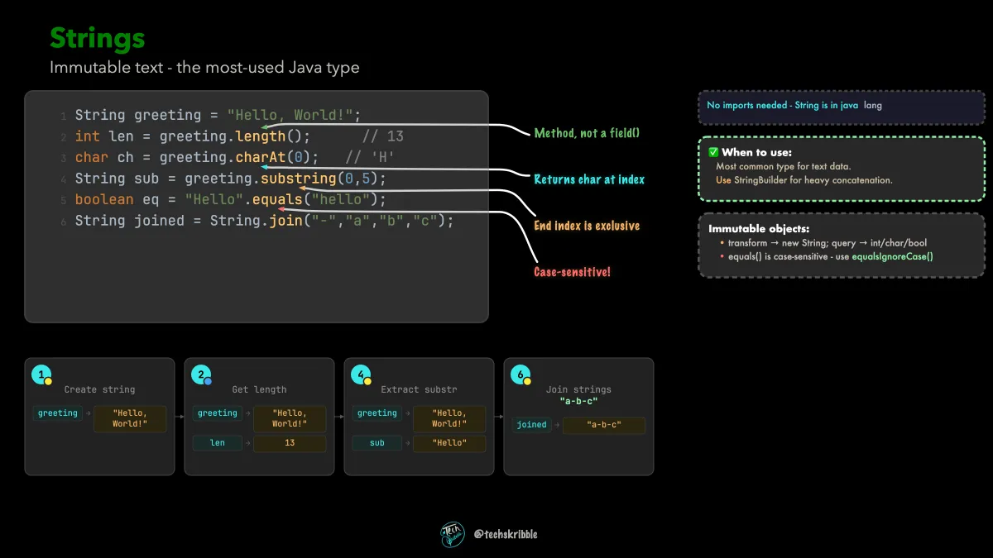The width and height of the screenshot is (993, 558).
Task: Click the 'End index is exclusive' annotation
Action: coord(587,226)
